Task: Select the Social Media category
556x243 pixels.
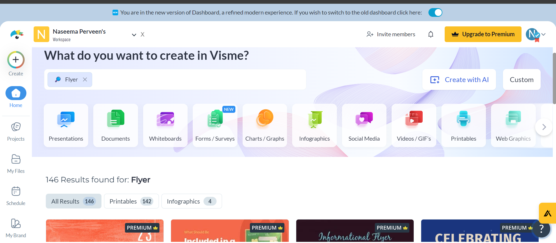Action: point(364,125)
